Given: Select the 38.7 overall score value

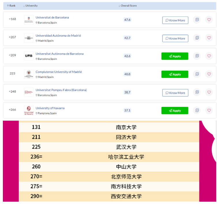Looking at the screenshot, I should (x=127, y=92).
